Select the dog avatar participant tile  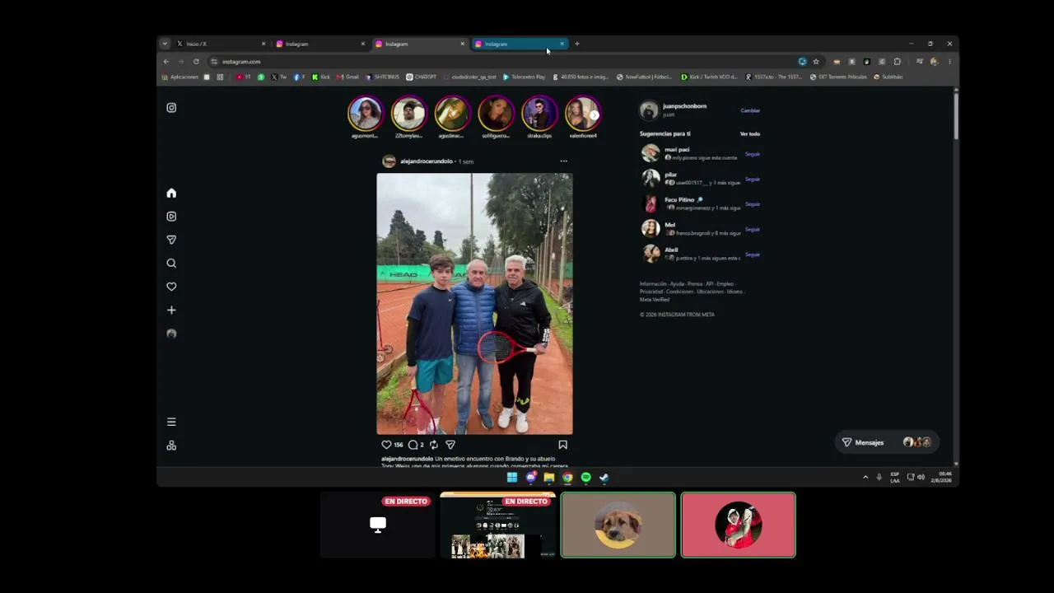click(x=618, y=525)
